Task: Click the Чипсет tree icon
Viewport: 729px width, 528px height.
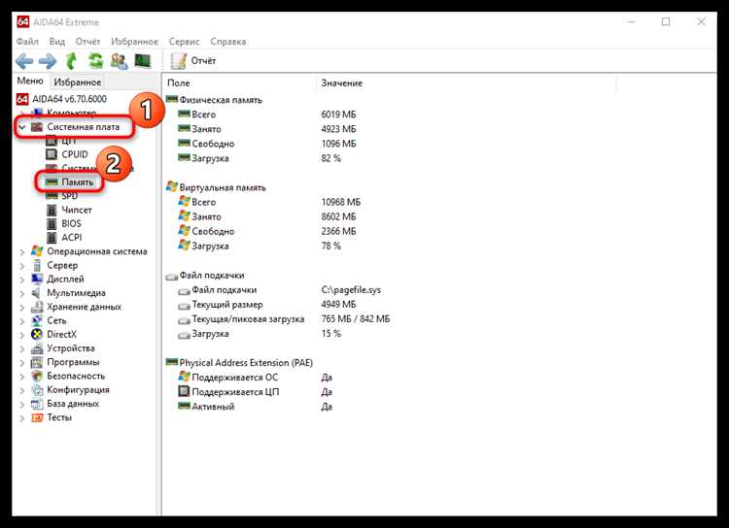Action: point(52,210)
